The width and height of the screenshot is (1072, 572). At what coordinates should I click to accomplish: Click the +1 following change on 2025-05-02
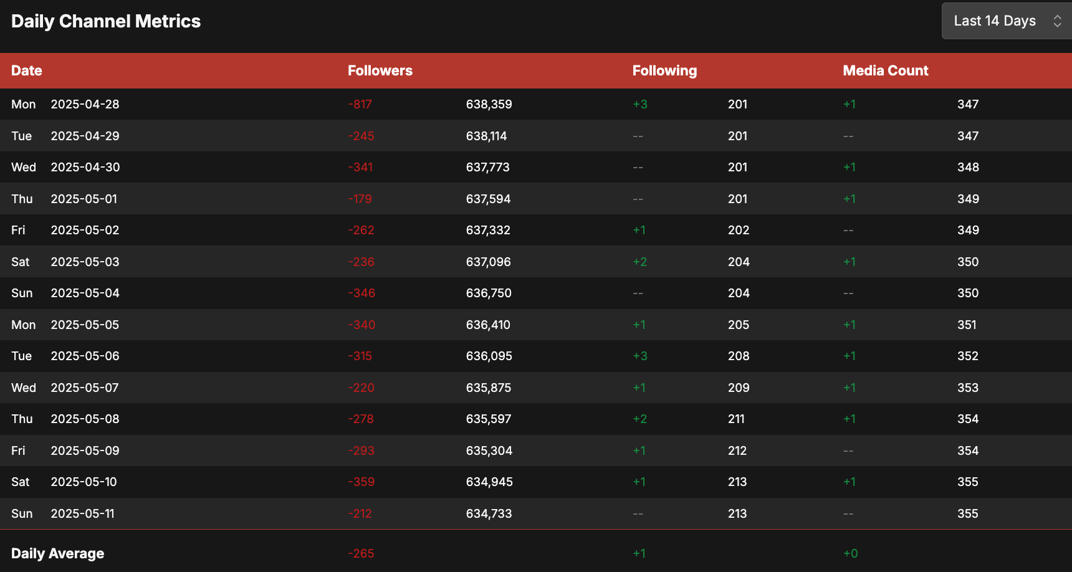pos(639,230)
